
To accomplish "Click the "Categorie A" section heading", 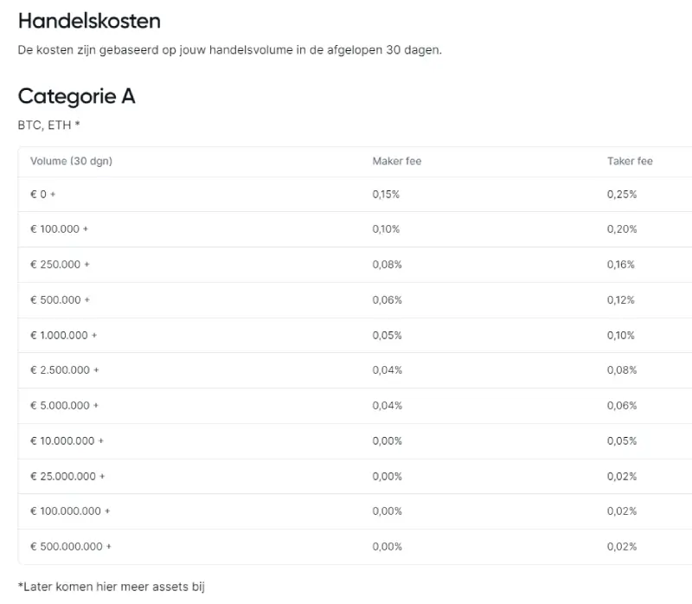I will click(x=76, y=96).
